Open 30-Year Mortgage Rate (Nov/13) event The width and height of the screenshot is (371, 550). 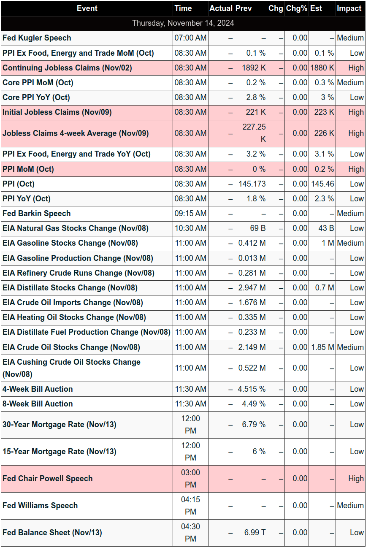click(60, 425)
